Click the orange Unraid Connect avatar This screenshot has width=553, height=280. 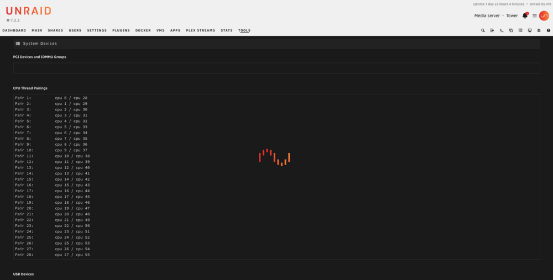pyautogui.click(x=544, y=16)
